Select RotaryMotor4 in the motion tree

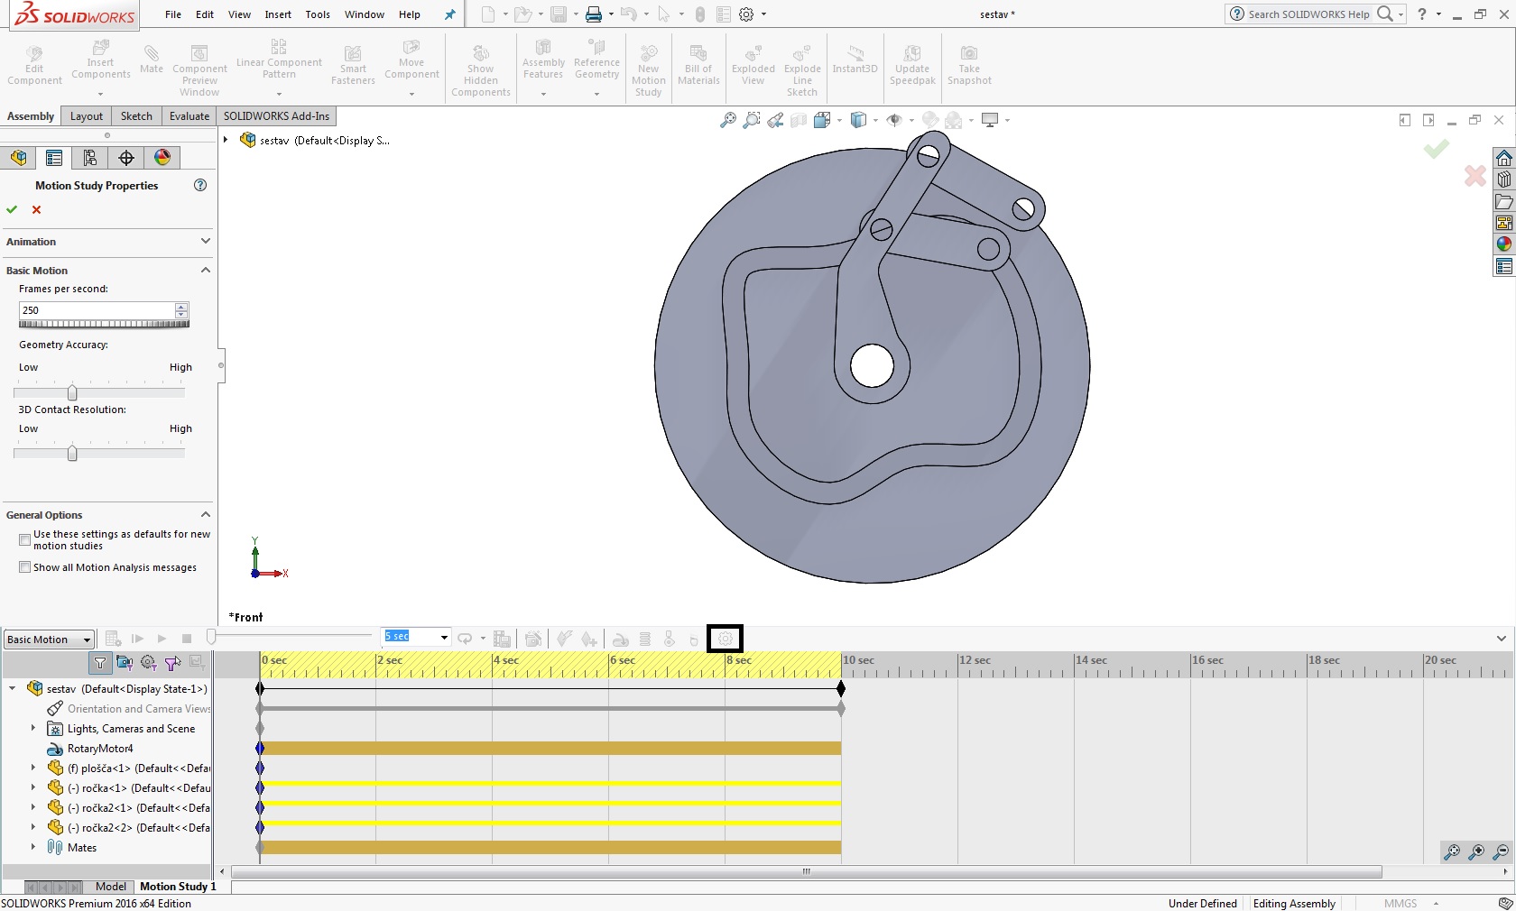tap(99, 749)
